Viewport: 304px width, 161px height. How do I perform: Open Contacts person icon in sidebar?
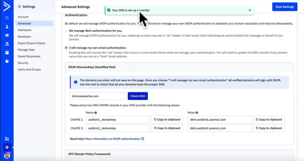pyautogui.click(x=7, y=27)
